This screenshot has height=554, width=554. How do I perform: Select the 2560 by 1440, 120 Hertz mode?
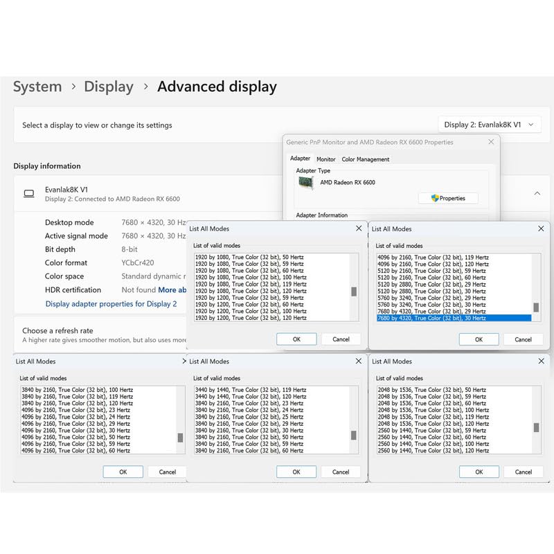[x=431, y=451]
